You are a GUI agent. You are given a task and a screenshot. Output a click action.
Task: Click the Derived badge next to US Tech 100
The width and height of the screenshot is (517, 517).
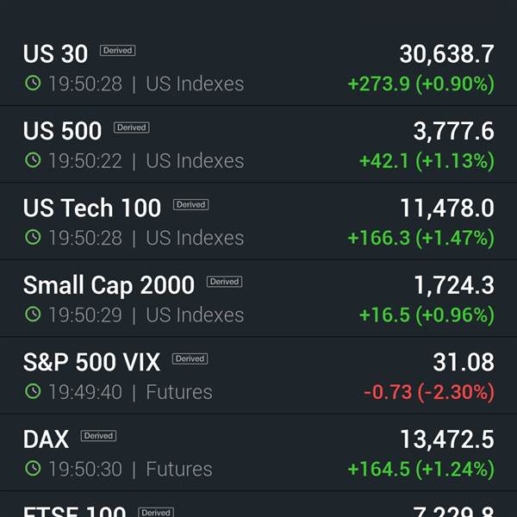191,204
